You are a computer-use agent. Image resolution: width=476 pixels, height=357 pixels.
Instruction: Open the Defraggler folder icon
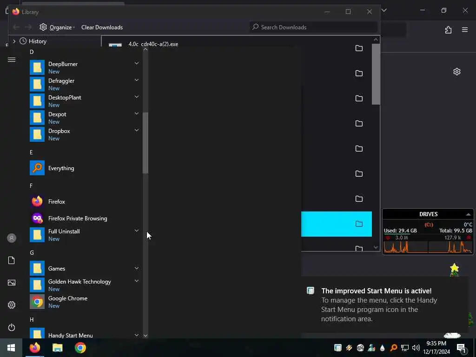(37, 84)
